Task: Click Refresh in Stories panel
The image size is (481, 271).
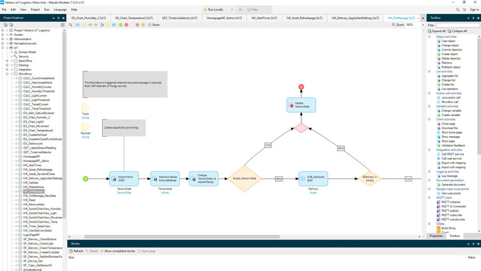Action: (x=77, y=251)
